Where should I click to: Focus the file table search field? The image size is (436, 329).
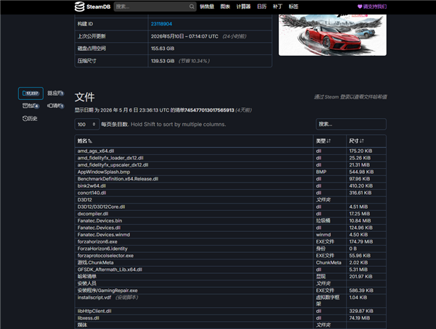[351, 124]
